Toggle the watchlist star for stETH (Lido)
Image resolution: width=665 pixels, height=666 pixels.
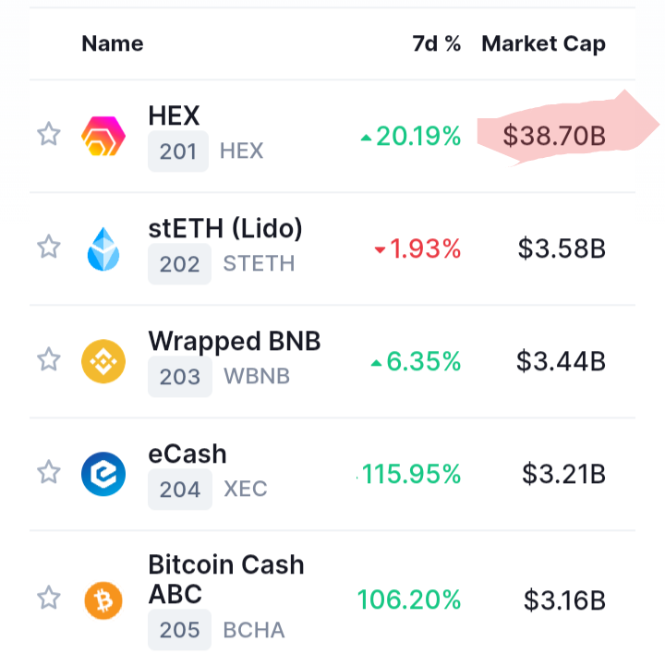click(49, 247)
